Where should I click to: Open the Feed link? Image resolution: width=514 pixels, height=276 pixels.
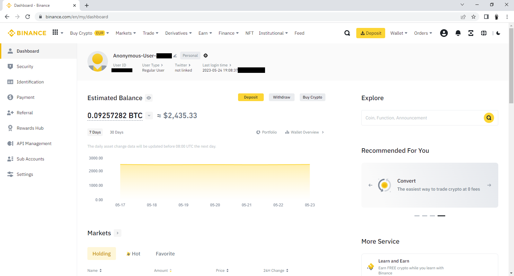pyautogui.click(x=299, y=33)
